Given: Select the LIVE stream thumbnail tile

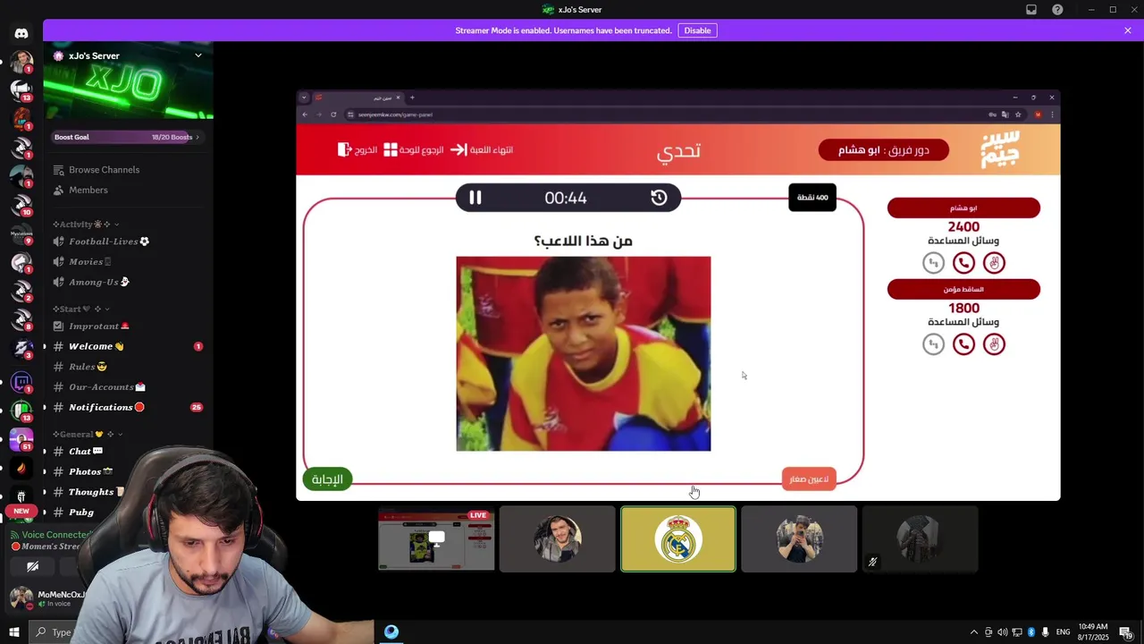Looking at the screenshot, I should point(436,539).
